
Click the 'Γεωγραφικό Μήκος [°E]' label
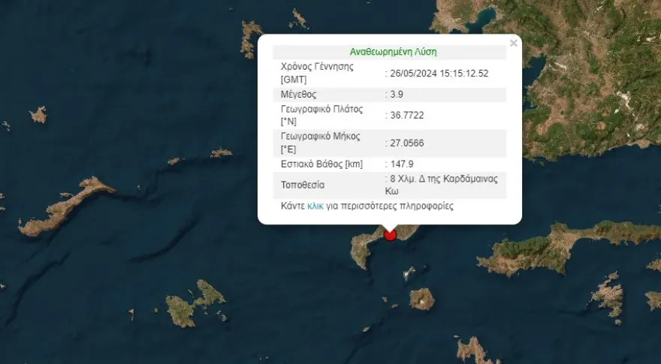pos(321,143)
